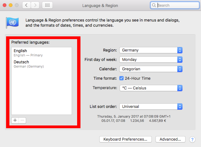Click the United Nations flag icon
Viewport: 201px width, 147px height.
coord(12,23)
